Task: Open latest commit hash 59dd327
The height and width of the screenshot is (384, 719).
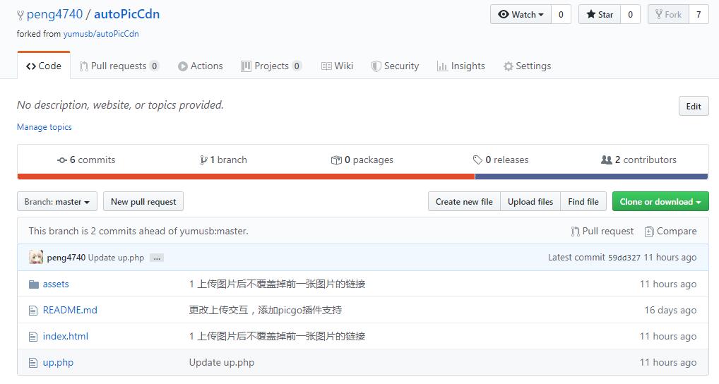Action: 624,258
